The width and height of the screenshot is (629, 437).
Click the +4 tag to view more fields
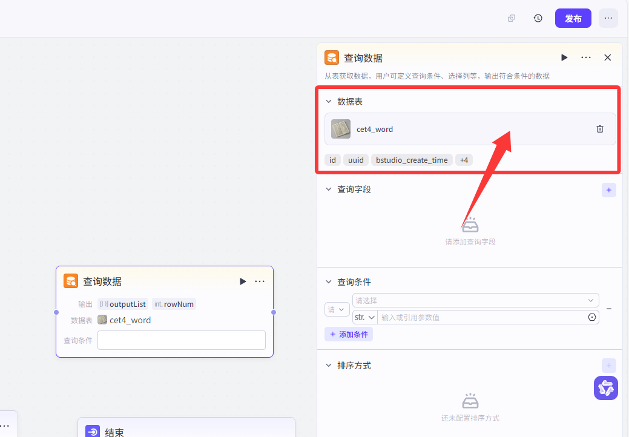(464, 160)
